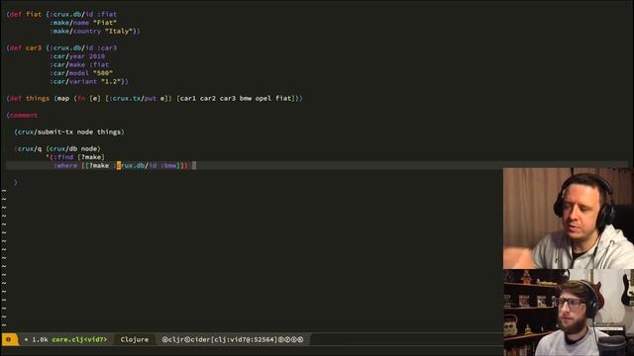Click the :car3 id keyword
This screenshot has height=356, width=634.
(107, 48)
